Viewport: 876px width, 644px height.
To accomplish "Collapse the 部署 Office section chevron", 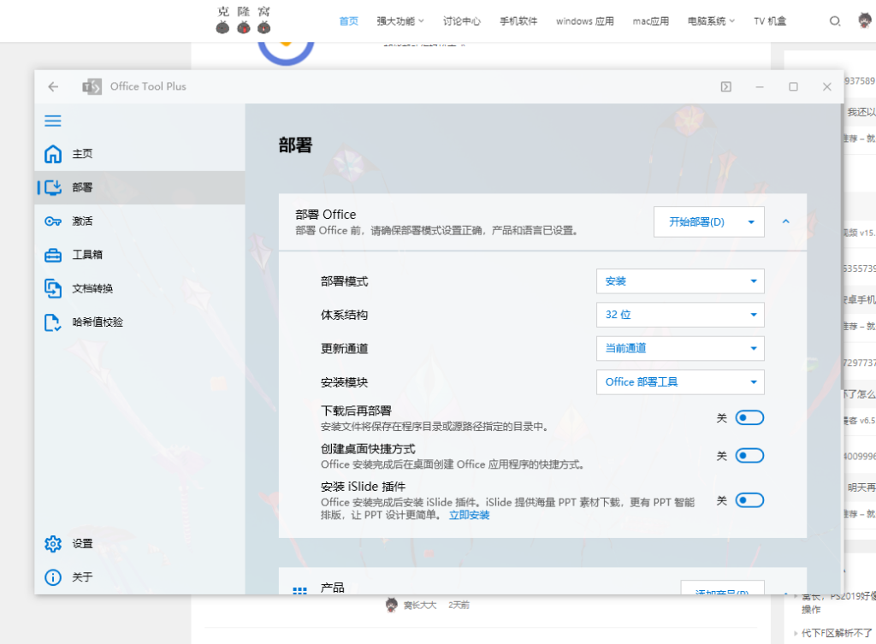I will coord(786,222).
